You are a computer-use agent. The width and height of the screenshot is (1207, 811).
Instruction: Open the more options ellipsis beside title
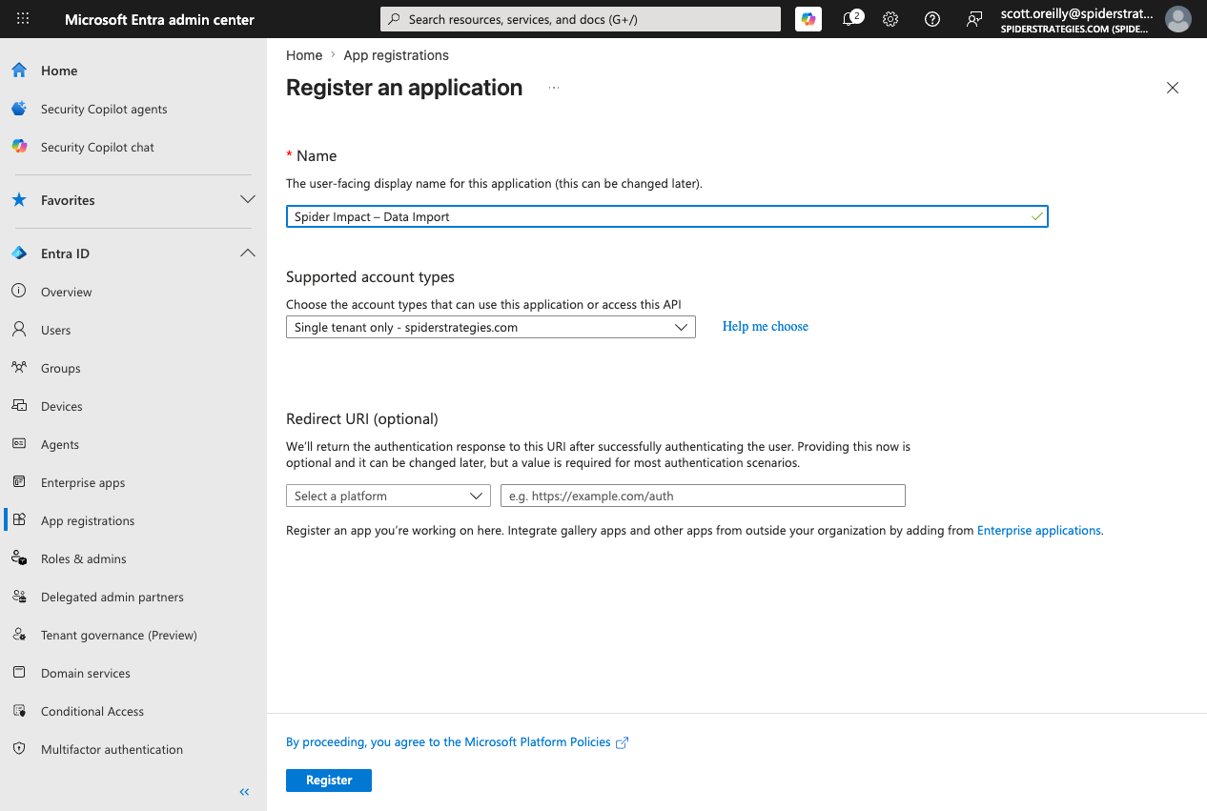tap(554, 88)
